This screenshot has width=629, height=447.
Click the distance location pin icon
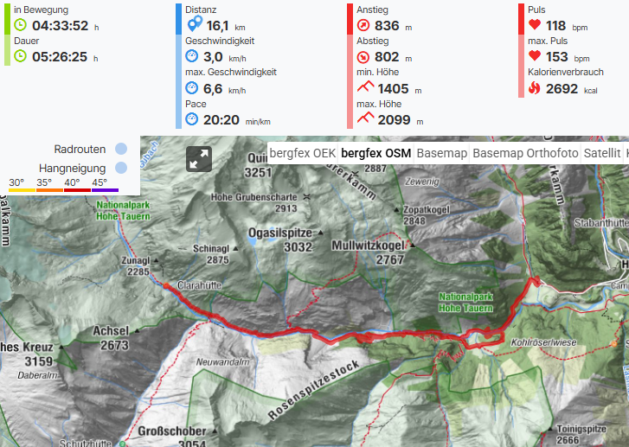195,23
